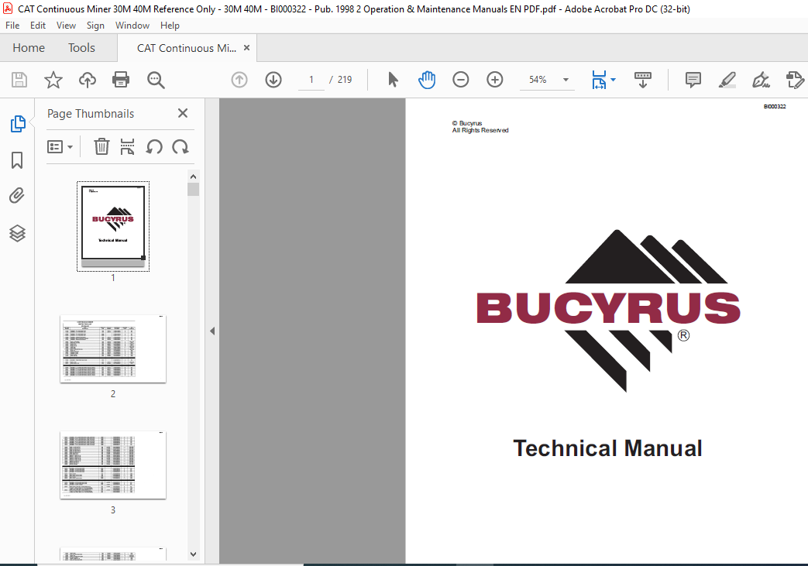Click the 54% zoom value field
The image size is (808, 566).
coord(538,80)
